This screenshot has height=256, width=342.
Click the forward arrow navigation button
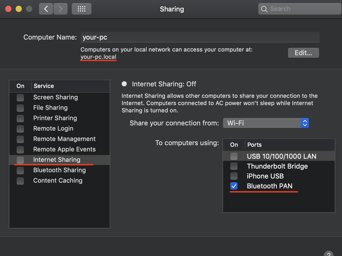61,9
